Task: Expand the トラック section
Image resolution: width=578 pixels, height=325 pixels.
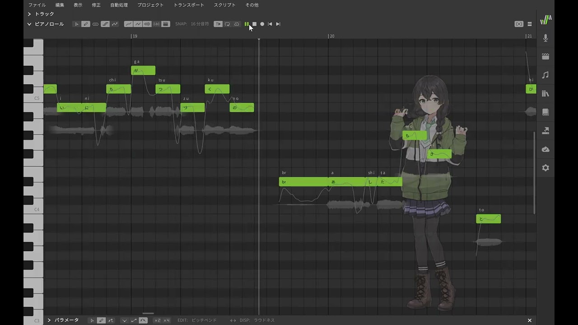Action: click(29, 14)
